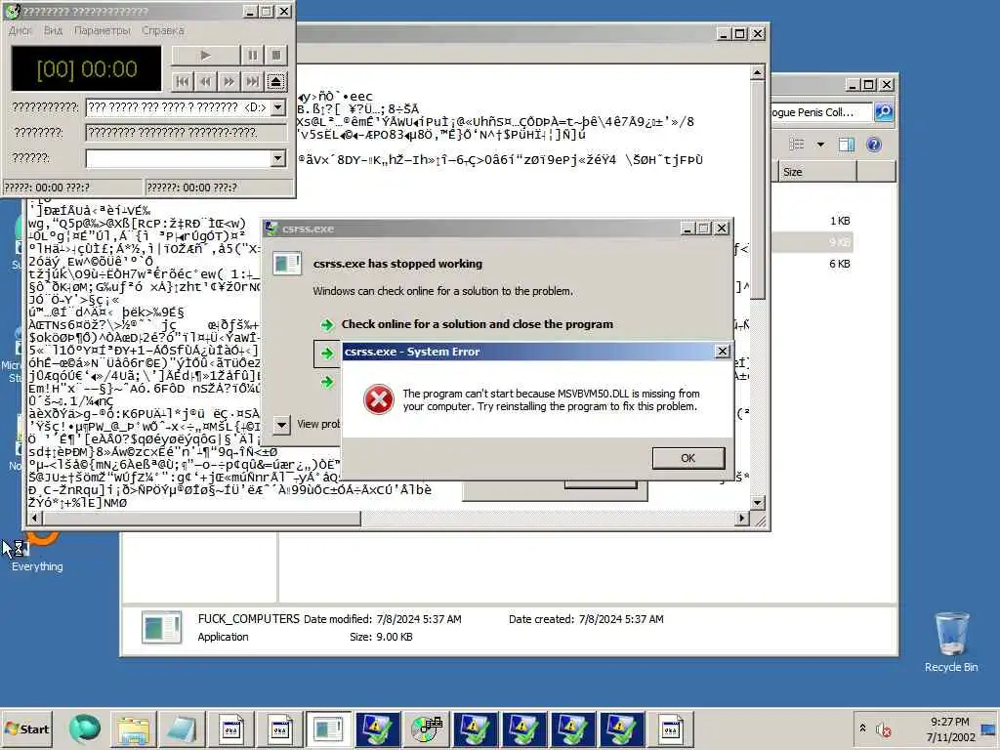The width and height of the screenshot is (1000, 750).
Task: Click OK in the System Error dialog
Action: pyautogui.click(x=688, y=458)
